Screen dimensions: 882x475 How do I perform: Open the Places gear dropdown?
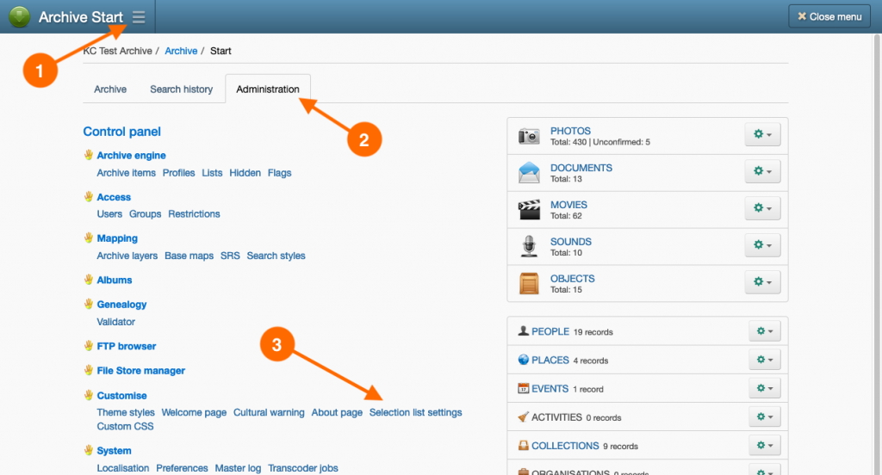click(x=765, y=360)
